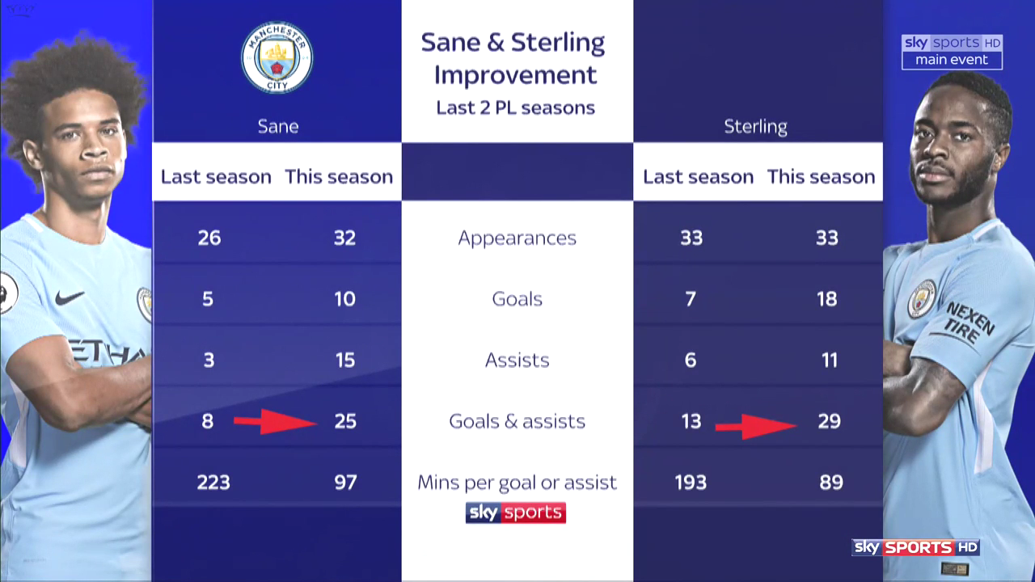This screenshot has height=582, width=1035.
Task: Select the Sane column header
Action: click(x=278, y=127)
